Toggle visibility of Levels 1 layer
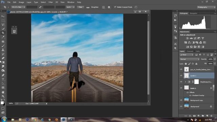The image size is (217, 122). click(181, 76)
